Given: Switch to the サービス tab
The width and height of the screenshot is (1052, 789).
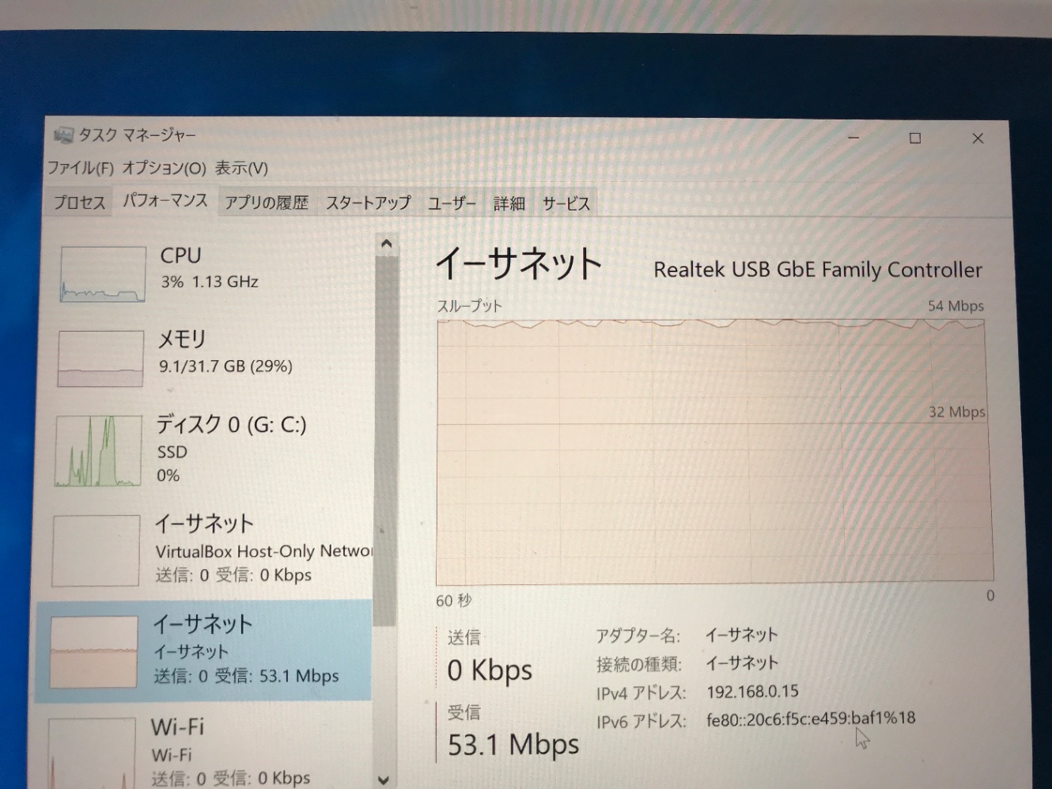Looking at the screenshot, I should pos(566,203).
